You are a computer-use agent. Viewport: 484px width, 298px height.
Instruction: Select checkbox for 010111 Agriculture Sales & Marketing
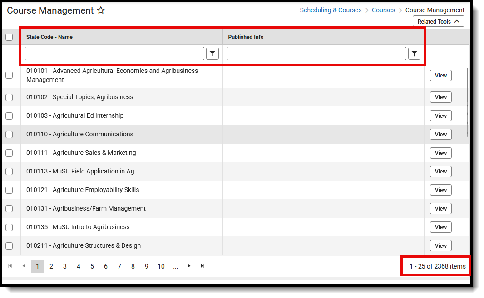coord(9,153)
